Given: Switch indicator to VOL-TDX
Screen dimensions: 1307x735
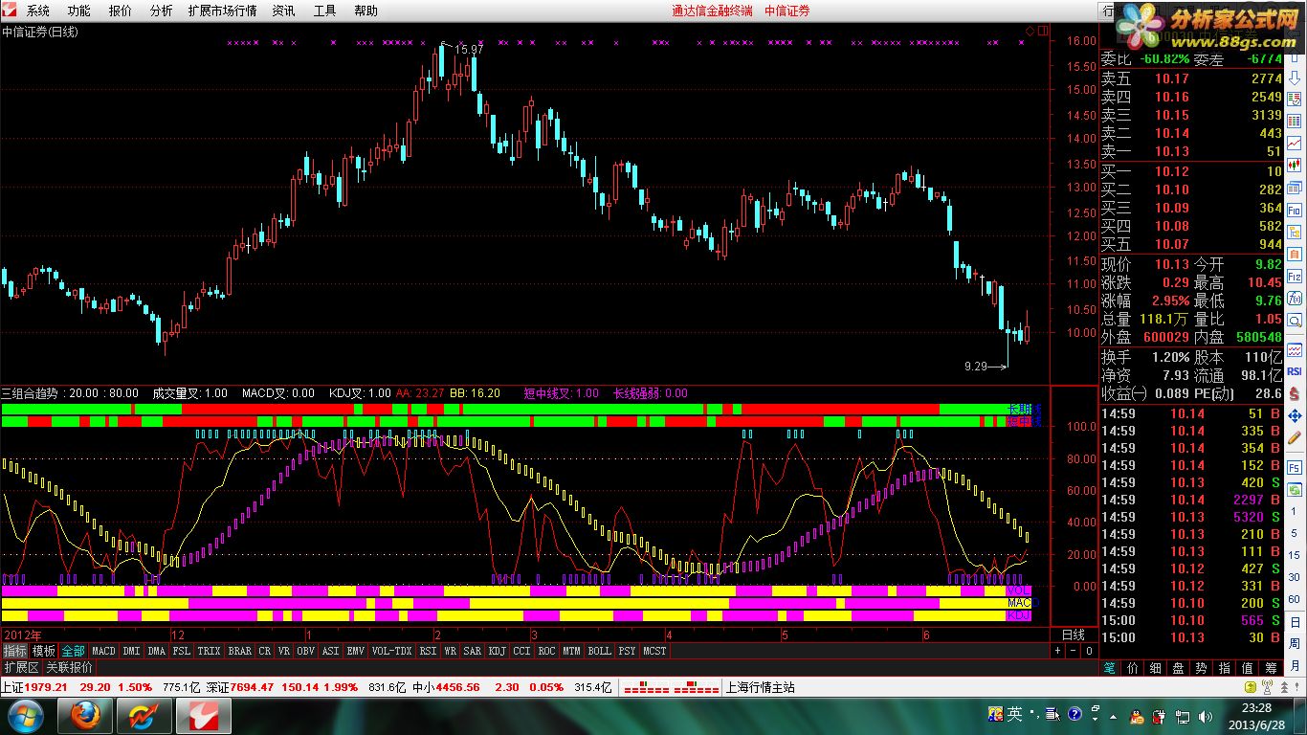Looking at the screenshot, I should (x=391, y=651).
